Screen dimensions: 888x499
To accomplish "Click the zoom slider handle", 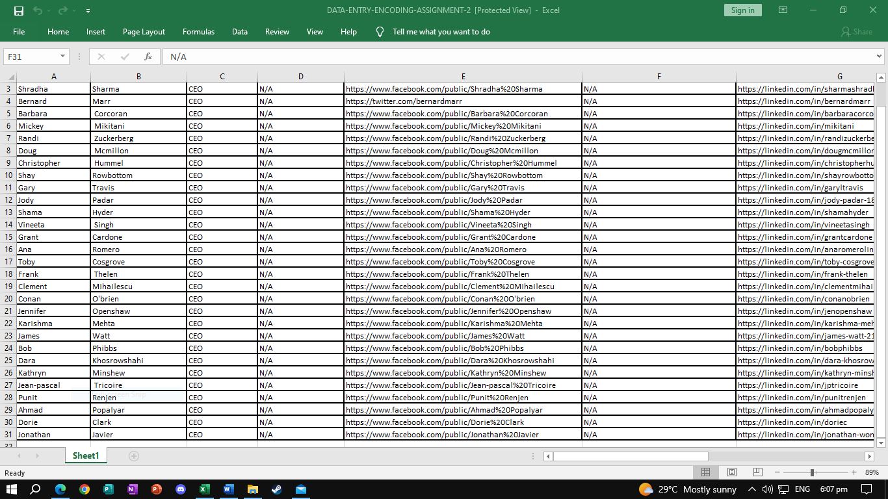I will tap(812, 472).
